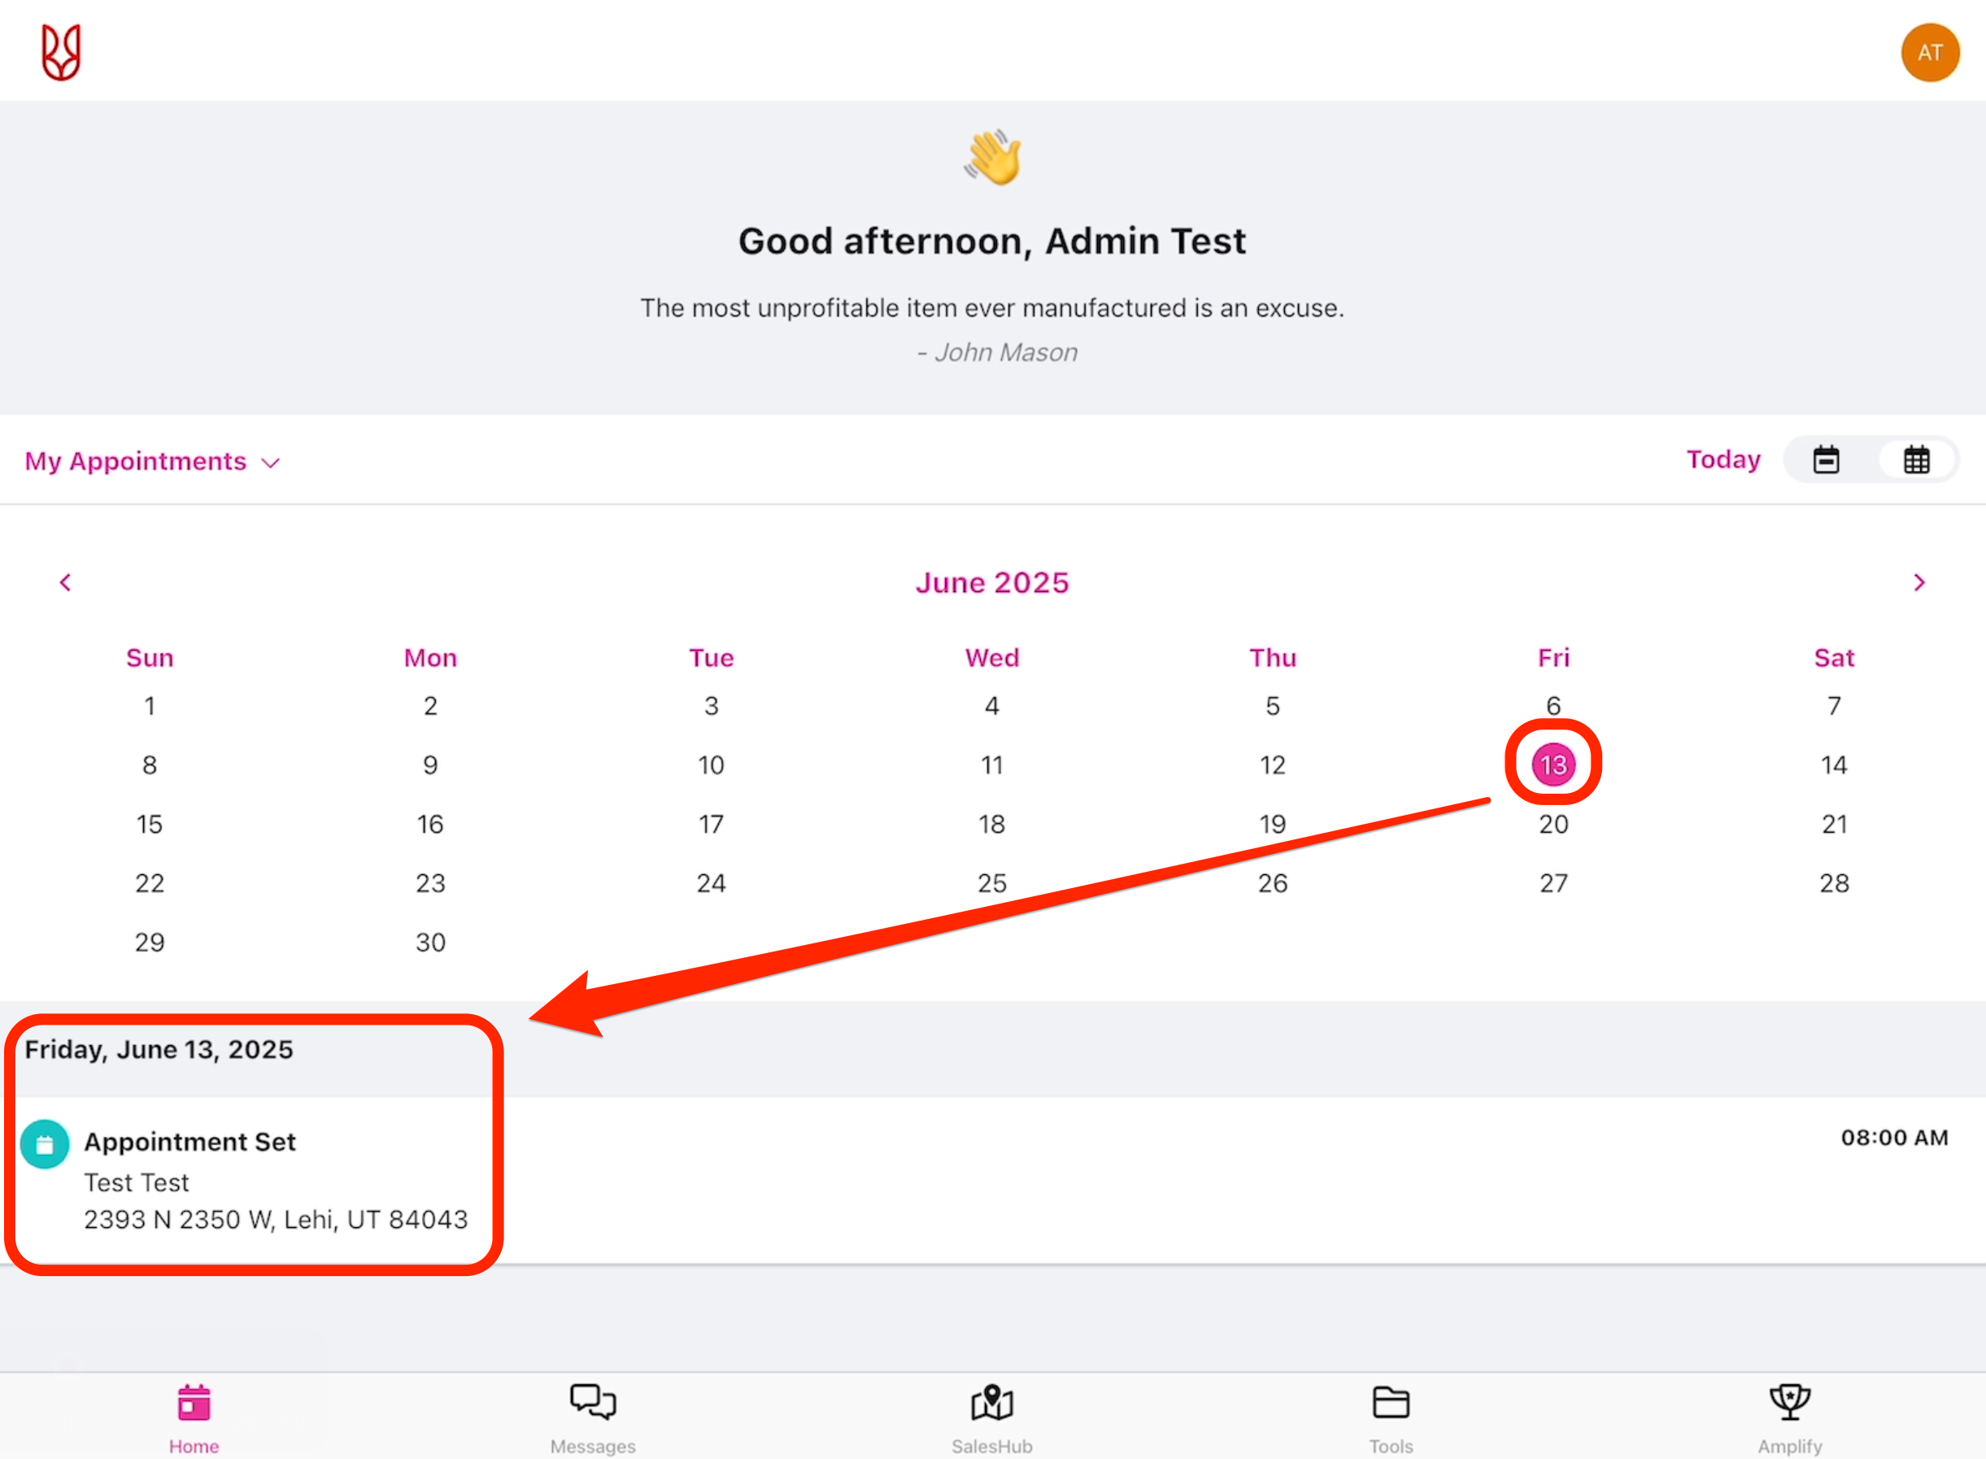Go to previous month arrow
The height and width of the screenshot is (1459, 1986).
65,583
